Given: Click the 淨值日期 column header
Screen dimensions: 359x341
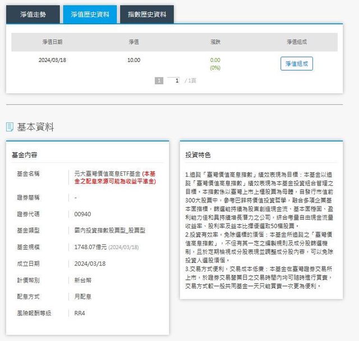Looking at the screenshot, I should tap(52, 42).
